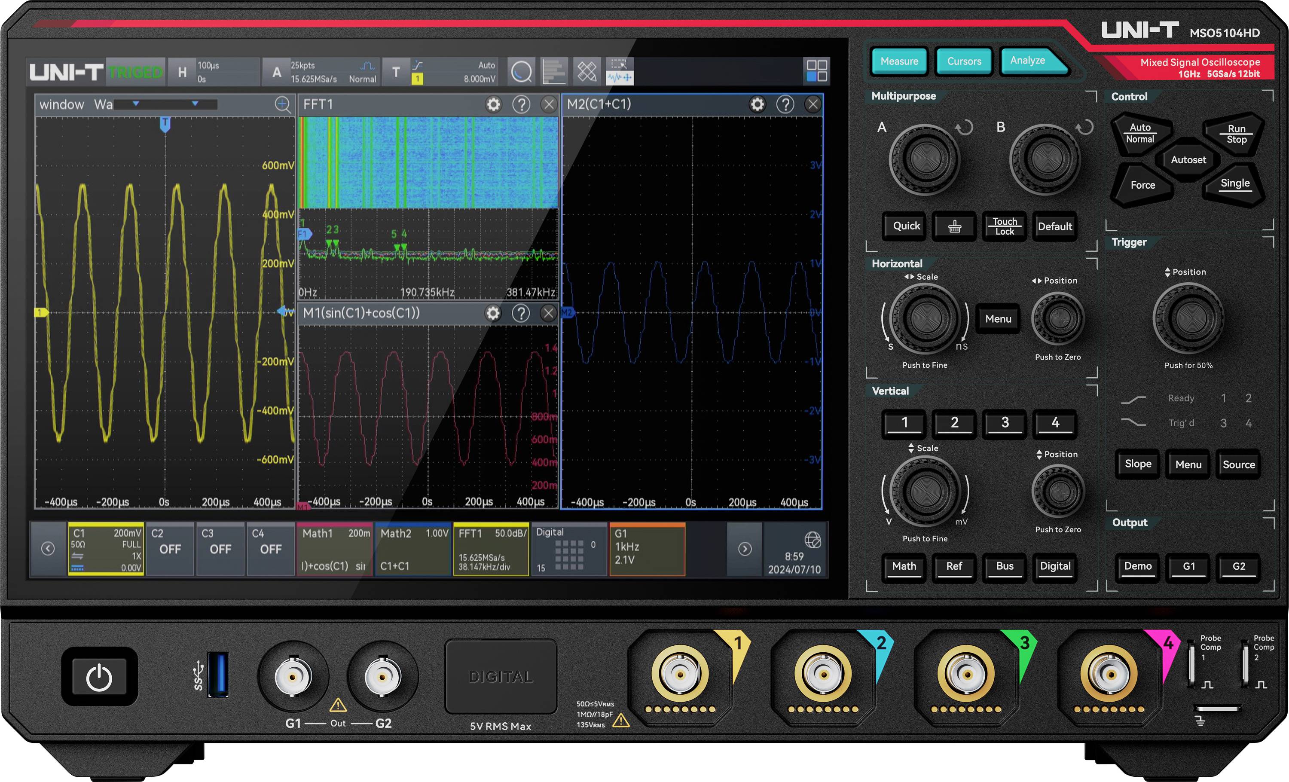Push the clear screen button beside Quick
This screenshot has width=1289, height=782.
click(x=955, y=226)
